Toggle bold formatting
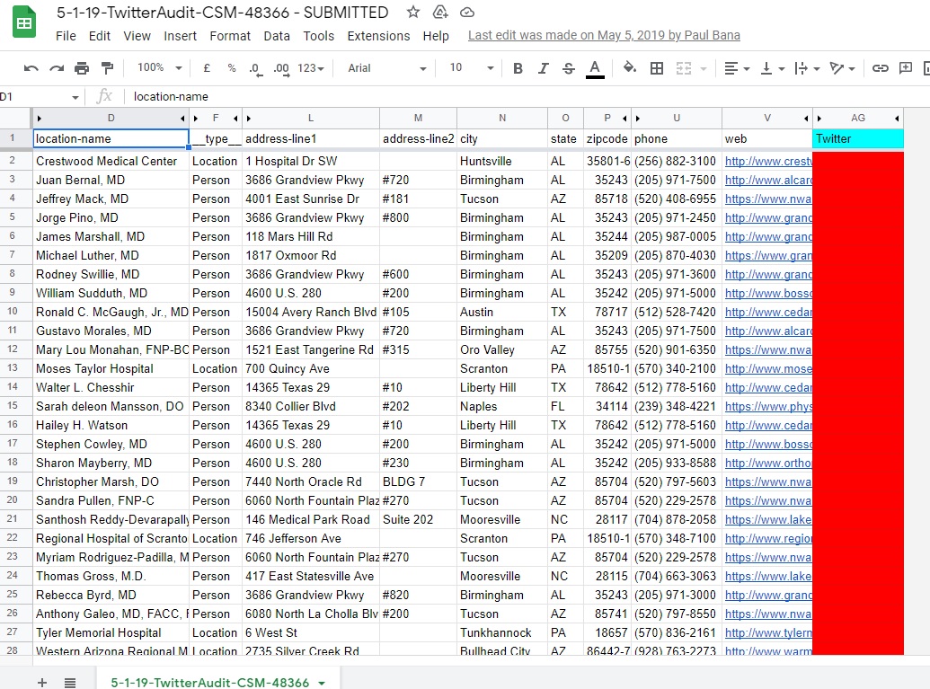The height and width of the screenshot is (689, 930). click(518, 68)
